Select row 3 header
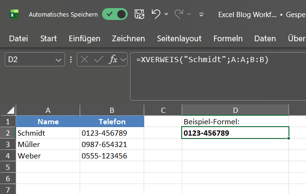This screenshot has width=306, height=194. [x=8, y=144]
